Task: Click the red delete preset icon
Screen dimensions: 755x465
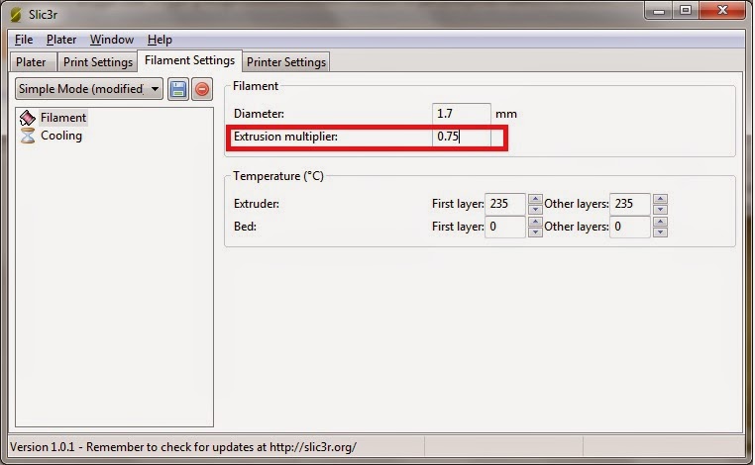Action: (x=202, y=89)
